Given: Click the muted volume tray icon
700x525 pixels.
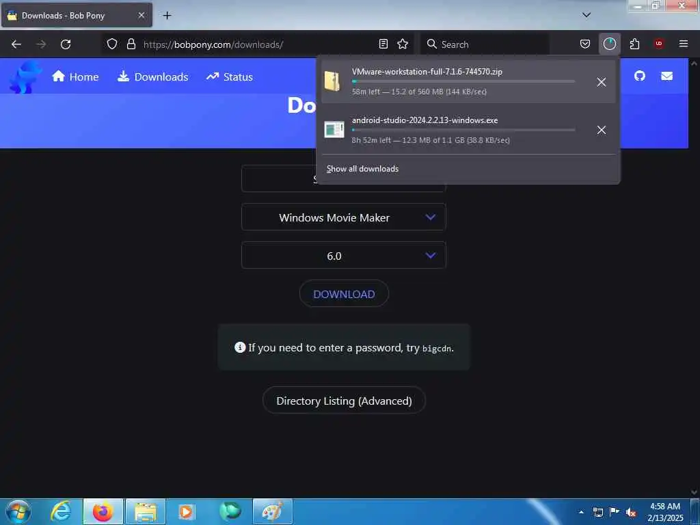Looking at the screenshot, I should point(631,513).
